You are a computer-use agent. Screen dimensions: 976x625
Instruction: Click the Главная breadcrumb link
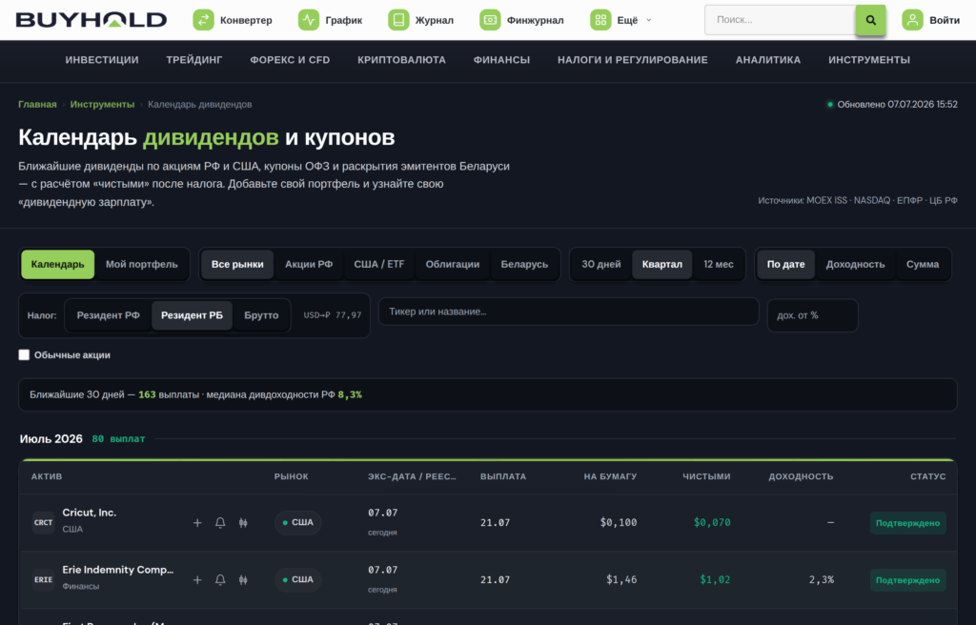coord(37,105)
